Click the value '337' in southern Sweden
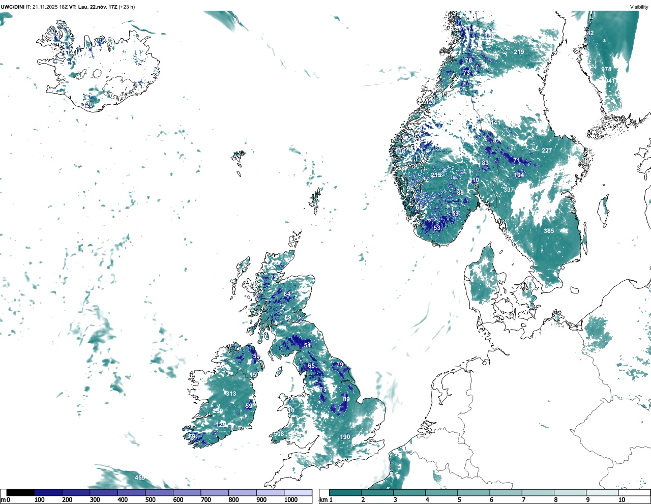The image size is (651, 504). tap(509, 190)
